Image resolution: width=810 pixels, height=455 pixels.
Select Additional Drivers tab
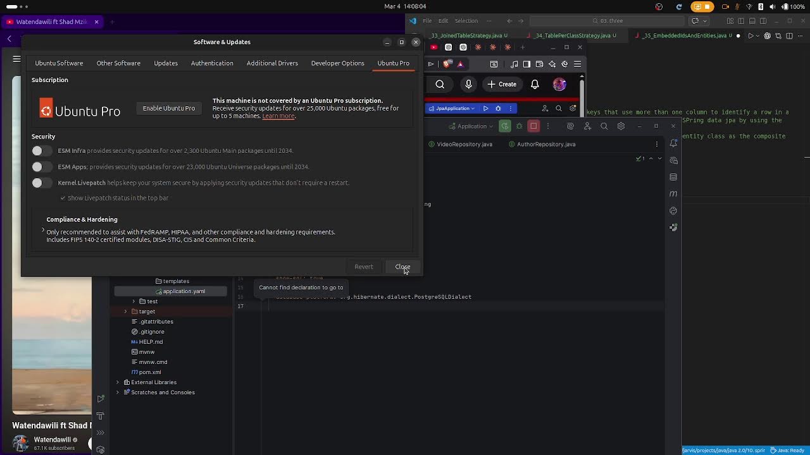272,63
